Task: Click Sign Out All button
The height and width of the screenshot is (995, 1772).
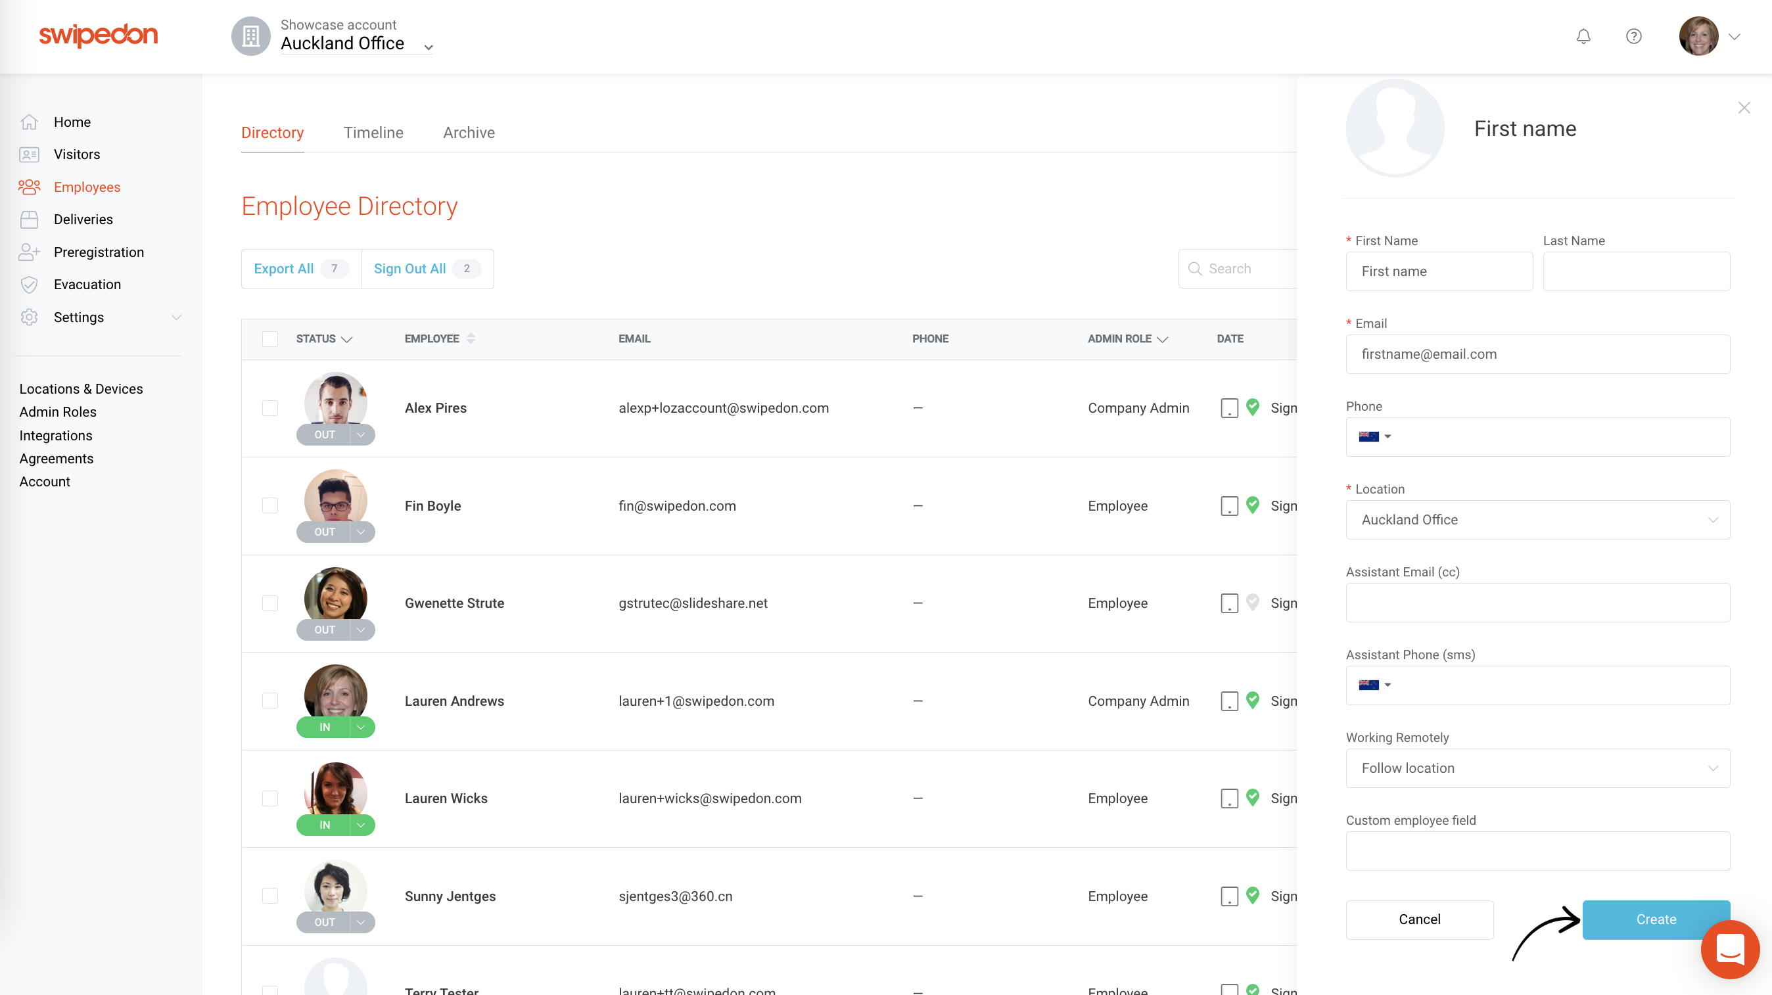Action: (427, 269)
